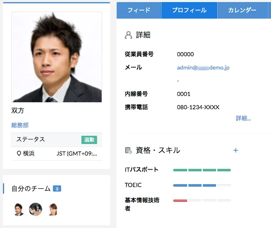Expand the truncated JST time zone text

[78, 154]
